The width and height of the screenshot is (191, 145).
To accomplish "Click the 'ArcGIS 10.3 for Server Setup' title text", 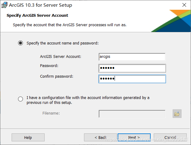I will pyautogui.click(x=40, y=5).
